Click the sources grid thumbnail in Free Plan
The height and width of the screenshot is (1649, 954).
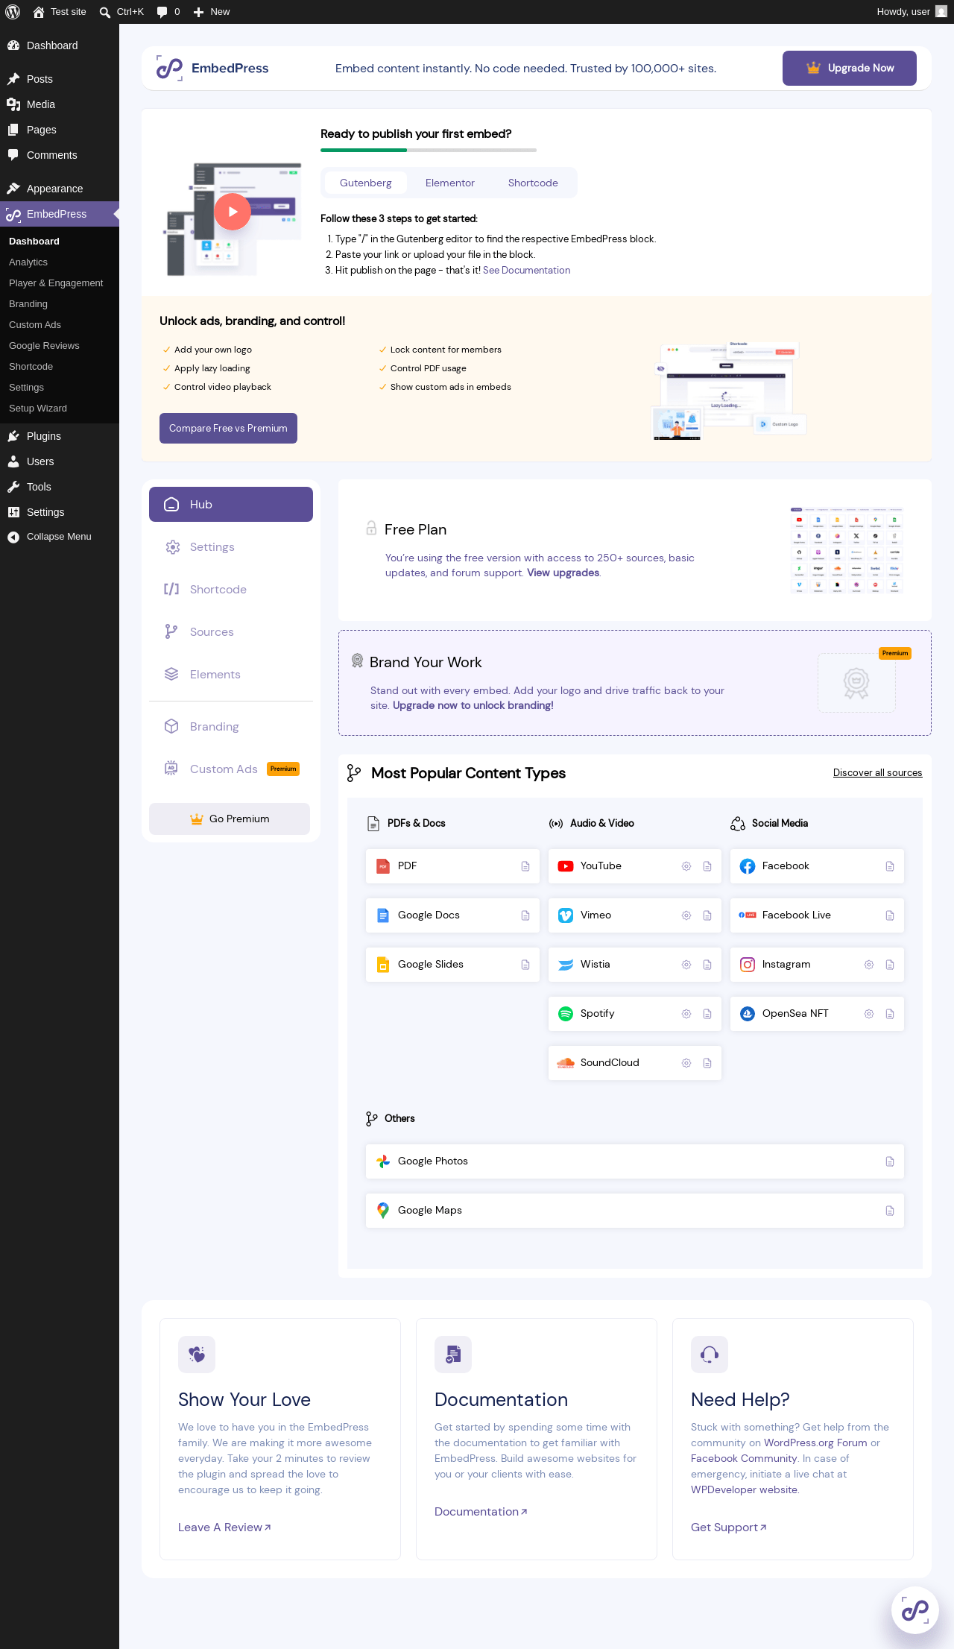[x=847, y=551]
